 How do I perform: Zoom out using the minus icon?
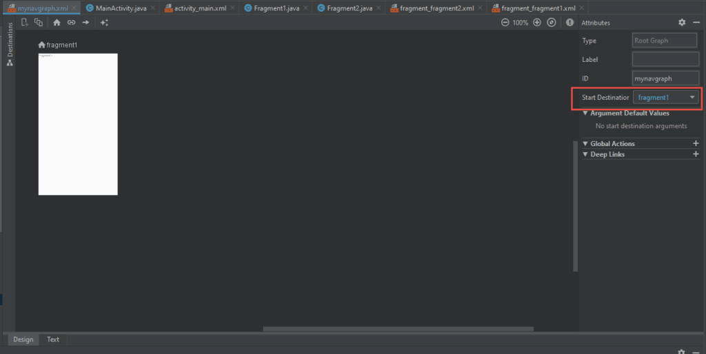coord(505,23)
